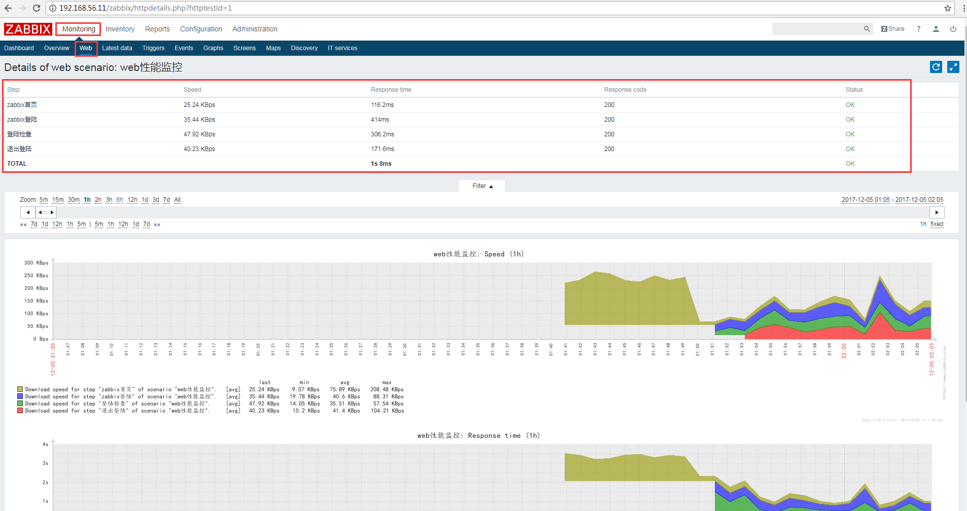
Task: Click the browser back arrow
Action: click(x=8, y=8)
